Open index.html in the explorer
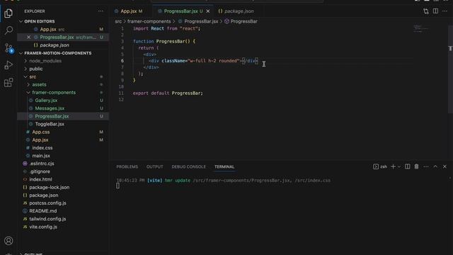Viewport: 453px width, 255px height. click(x=40, y=179)
